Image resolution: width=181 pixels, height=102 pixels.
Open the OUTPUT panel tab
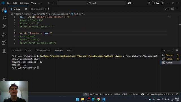tap(28, 50)
